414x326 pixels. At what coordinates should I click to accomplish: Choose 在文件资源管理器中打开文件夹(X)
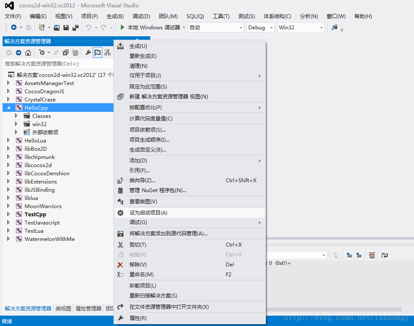(x=190, y=307)
